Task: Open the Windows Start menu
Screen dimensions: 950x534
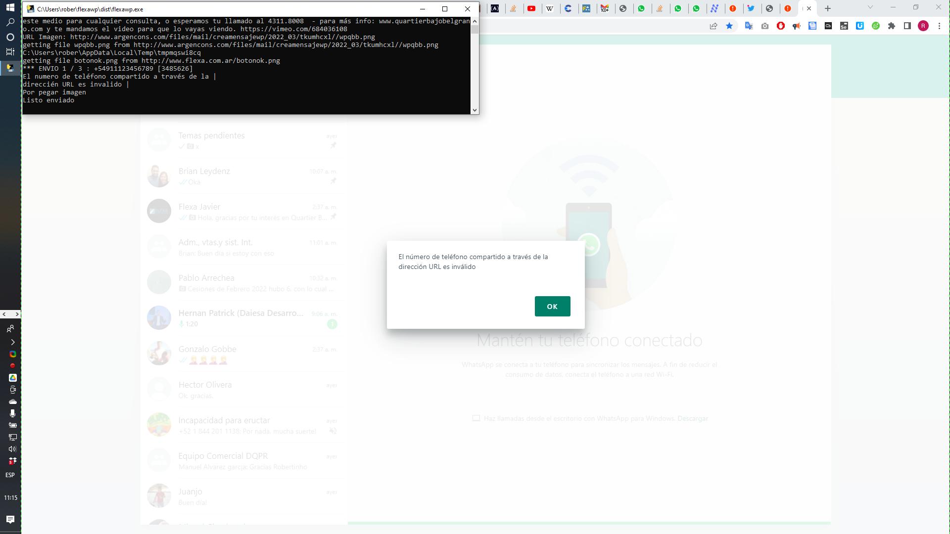Action: (10, 8)
